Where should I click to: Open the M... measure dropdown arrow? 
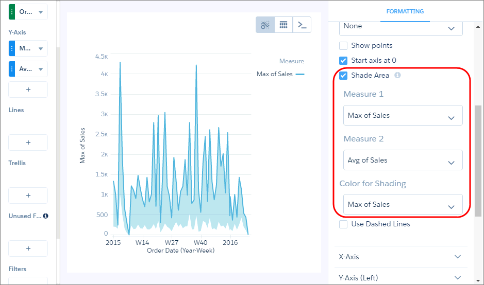pos(41,48)
